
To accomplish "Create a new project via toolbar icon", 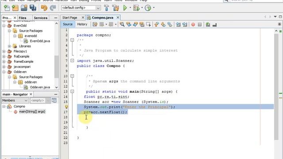I will click(15, 8).
